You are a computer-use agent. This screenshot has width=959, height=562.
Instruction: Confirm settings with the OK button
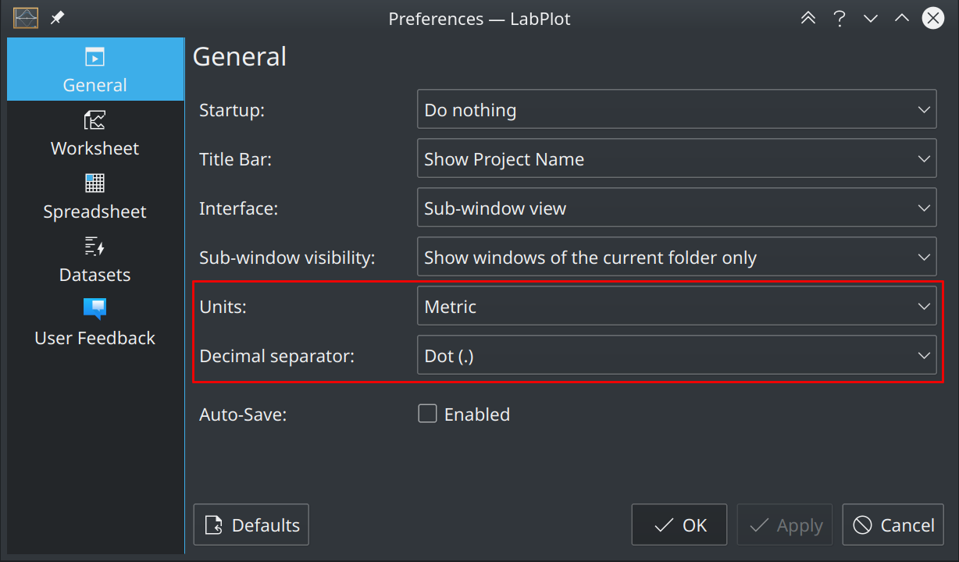pyautogui.click(x=679, y=525)
